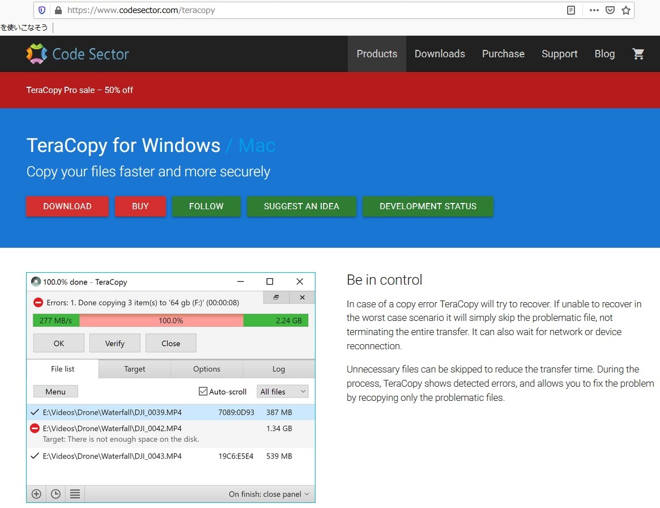Screen dimensions: 660x508
Task: Switch to the Target tab
Action: click(x=135, y=369)
